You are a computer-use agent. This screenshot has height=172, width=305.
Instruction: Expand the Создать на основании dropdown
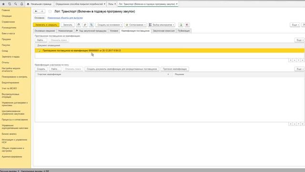click(x=109, y=25)
